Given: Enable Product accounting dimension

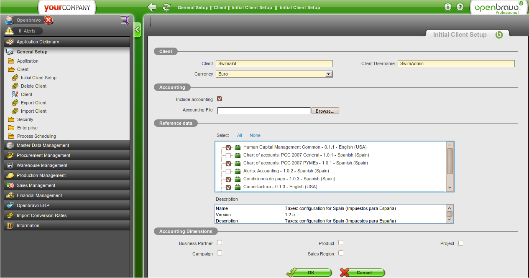Looking at the screenshot, I should pyautogui.click(x=341, y=243).
